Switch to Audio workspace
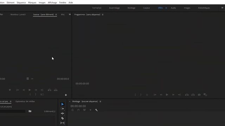 pyautogui.click(x=173, y=8)
